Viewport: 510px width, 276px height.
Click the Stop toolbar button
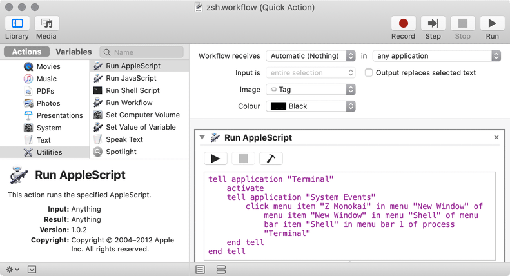pyautogui.click(x=462, y=23)
